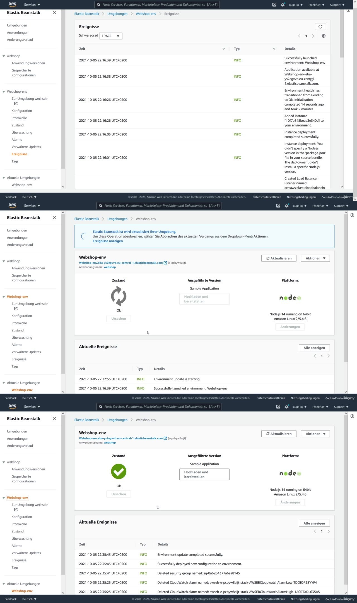Open notifications bell in the topmost AWS header
The image size is (357, 603).
[283, 5]
